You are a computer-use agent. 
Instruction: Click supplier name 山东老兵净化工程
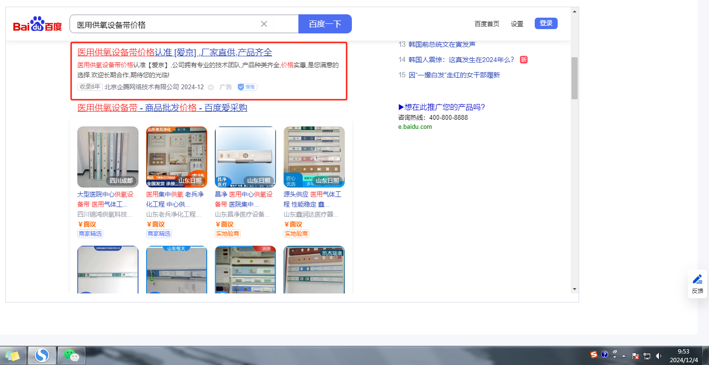click(174, 215)
